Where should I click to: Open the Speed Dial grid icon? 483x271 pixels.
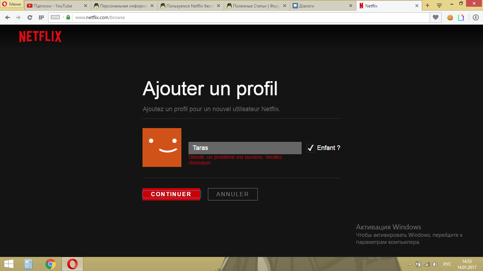pos(41,17)
